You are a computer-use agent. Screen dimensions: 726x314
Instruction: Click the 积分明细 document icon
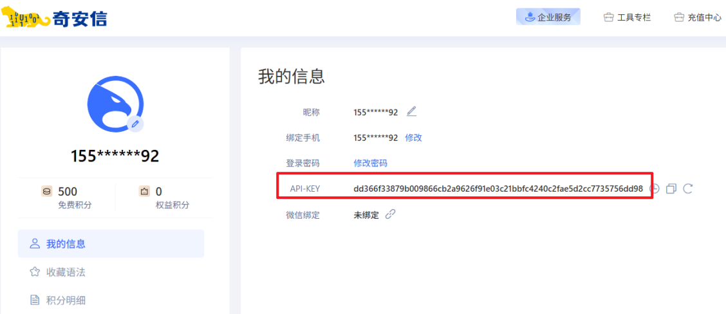34,300
